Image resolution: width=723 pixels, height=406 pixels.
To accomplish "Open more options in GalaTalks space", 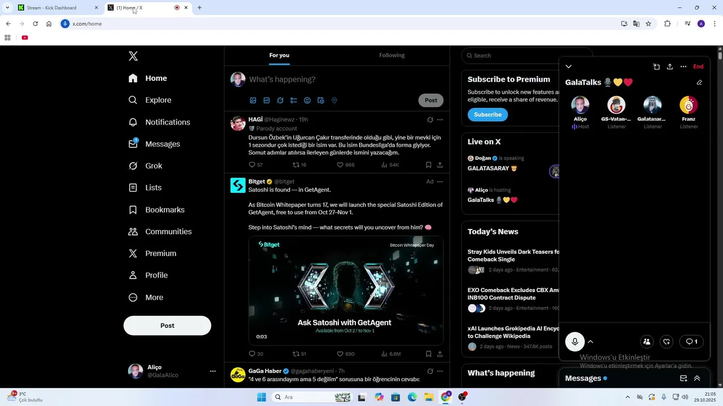I will point(683,67).
